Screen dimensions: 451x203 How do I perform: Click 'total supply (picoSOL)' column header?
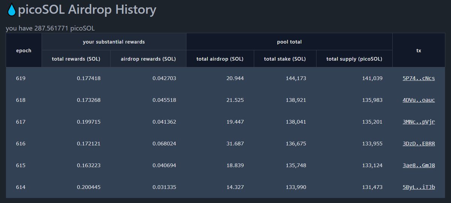[354, 59]
